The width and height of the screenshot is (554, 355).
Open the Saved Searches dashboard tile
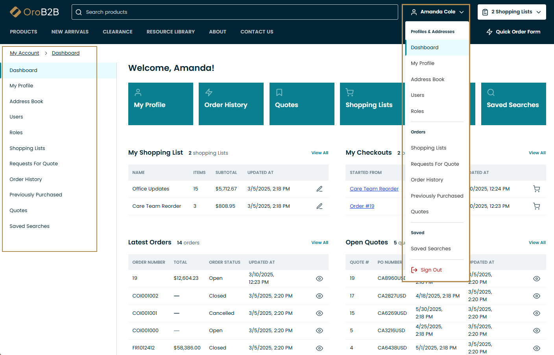coord(513,104)
